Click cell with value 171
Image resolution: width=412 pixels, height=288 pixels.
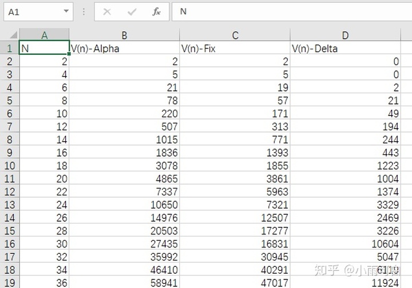click(235, 113)
